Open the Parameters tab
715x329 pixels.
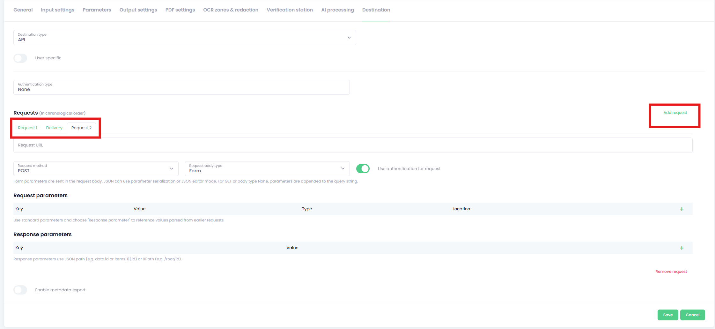97,10
